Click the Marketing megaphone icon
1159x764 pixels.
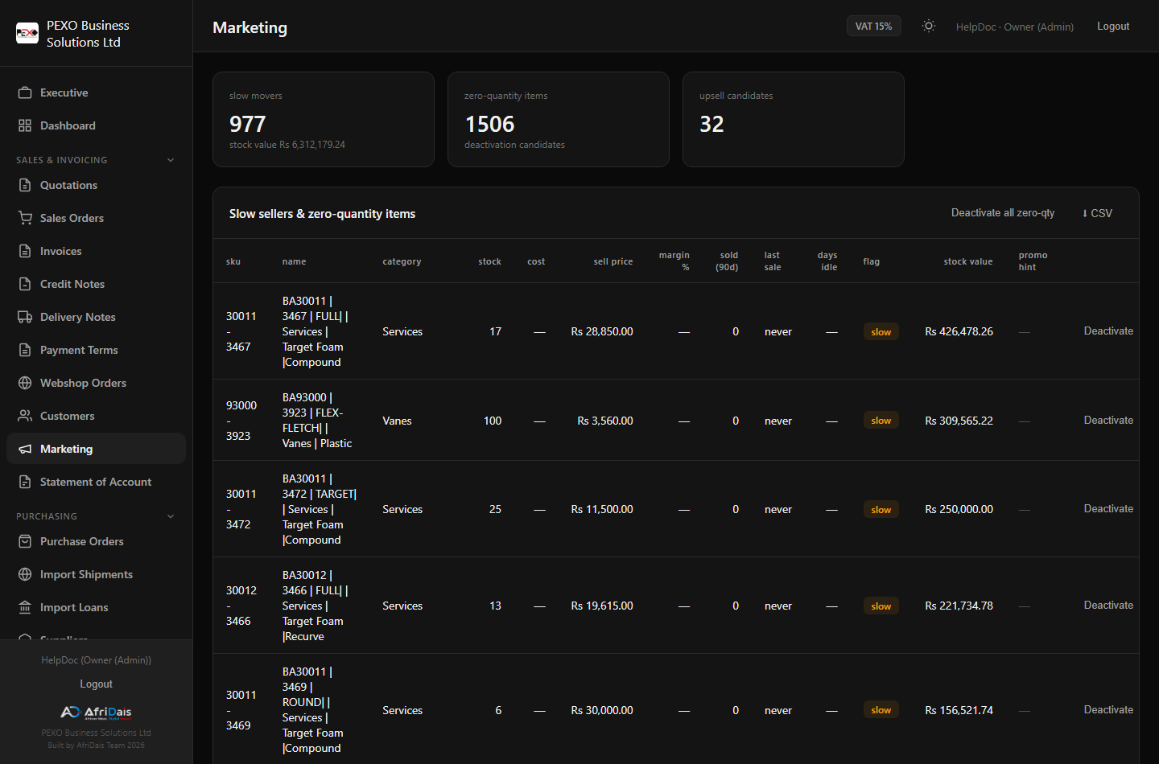tap(25, 449)
